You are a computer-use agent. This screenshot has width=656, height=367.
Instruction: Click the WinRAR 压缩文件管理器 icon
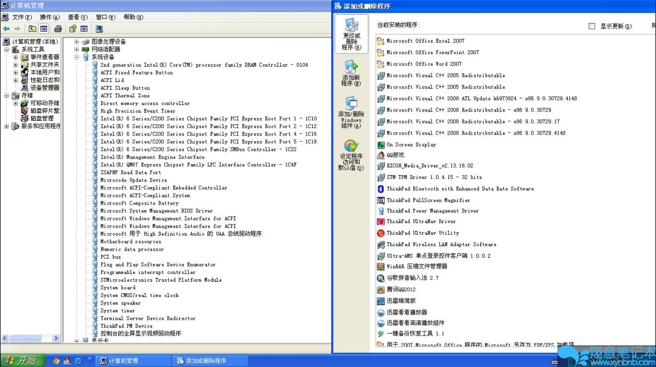(381, 266)
